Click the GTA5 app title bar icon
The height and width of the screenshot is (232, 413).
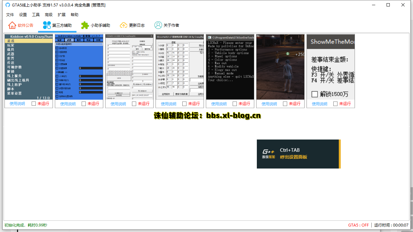click(x=8, y=5)
